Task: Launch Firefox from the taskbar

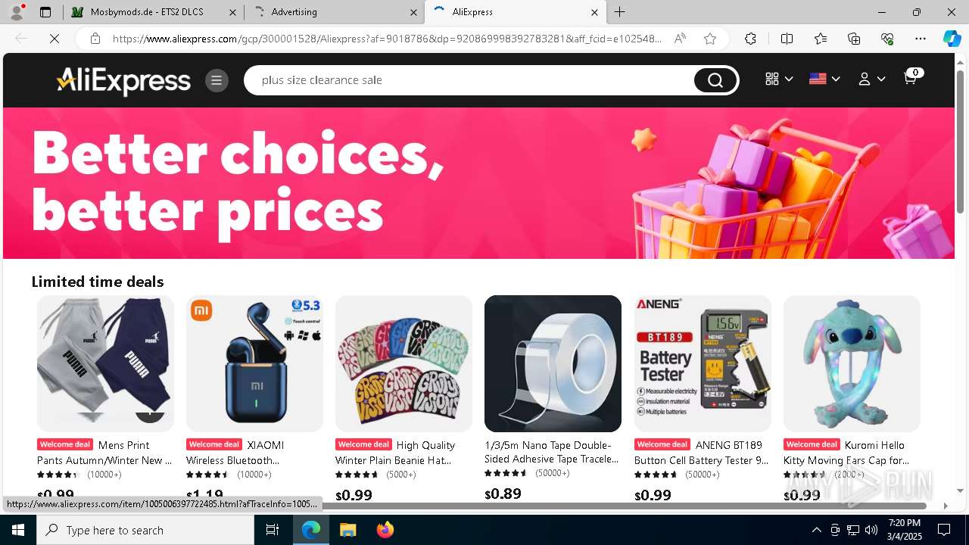Action: [385, 530]
